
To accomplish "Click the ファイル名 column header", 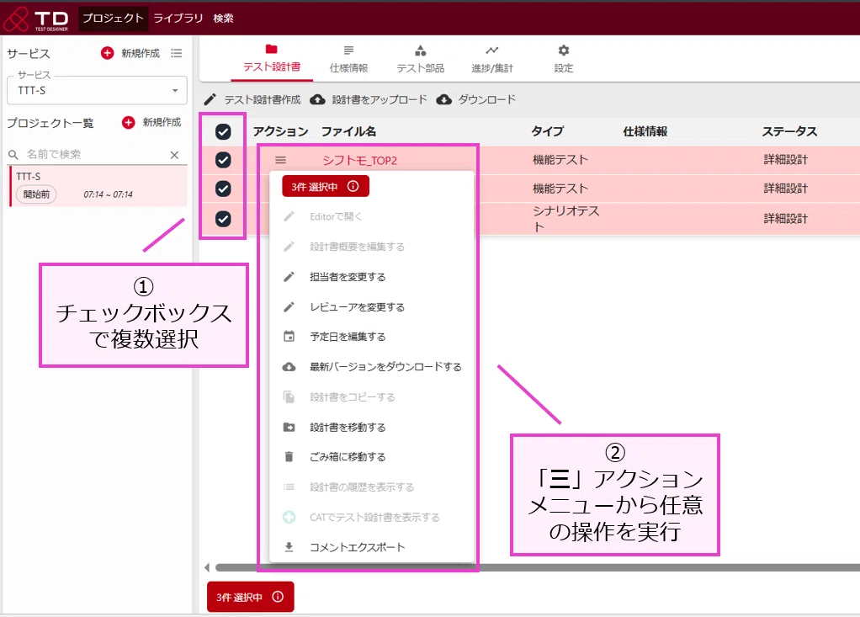I will pyautogui.click(x=349, y=131).
